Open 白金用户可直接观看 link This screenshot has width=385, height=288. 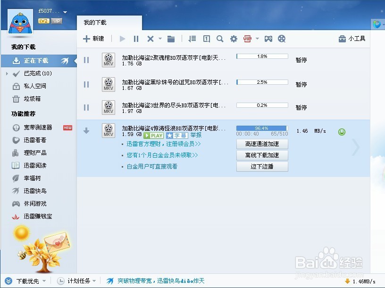[152, 167]
